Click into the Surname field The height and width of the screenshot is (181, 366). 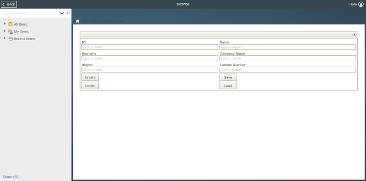(150, 59)
